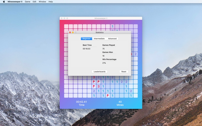
Task: Click the red 3 cell beside the lone flag
Action: [x=98, y=86]
